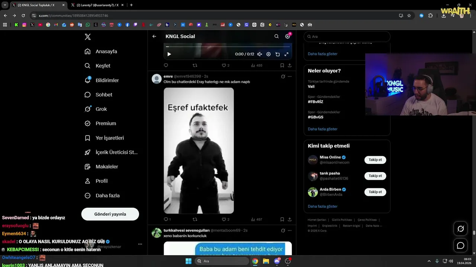Open Discord from the taskbar
Screen dimensions: 476x267
tap(277, 261)
